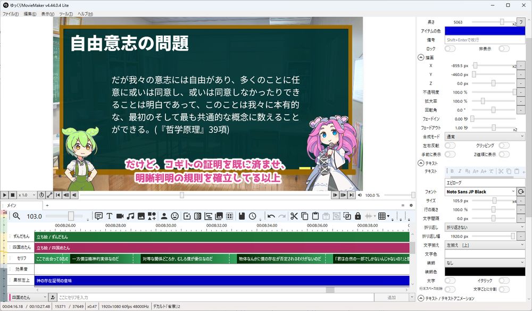
Task: Toggle the クリッピング switch
Action: (x=504, y=145)
